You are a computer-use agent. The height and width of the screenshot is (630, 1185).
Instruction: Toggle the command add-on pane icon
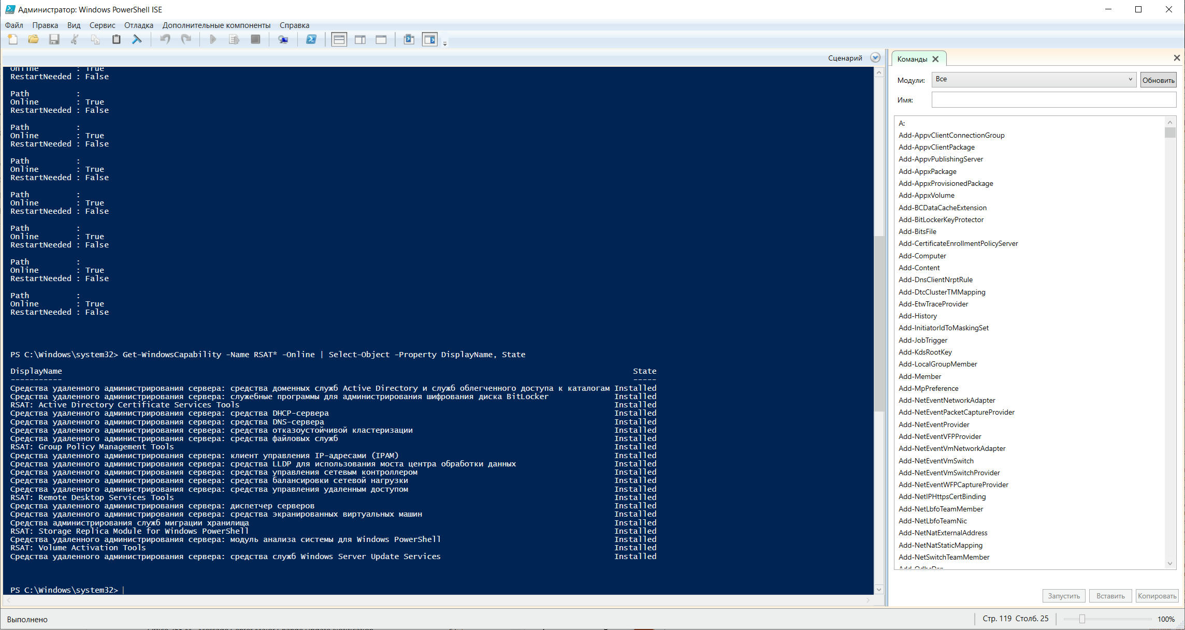[430, 39]
